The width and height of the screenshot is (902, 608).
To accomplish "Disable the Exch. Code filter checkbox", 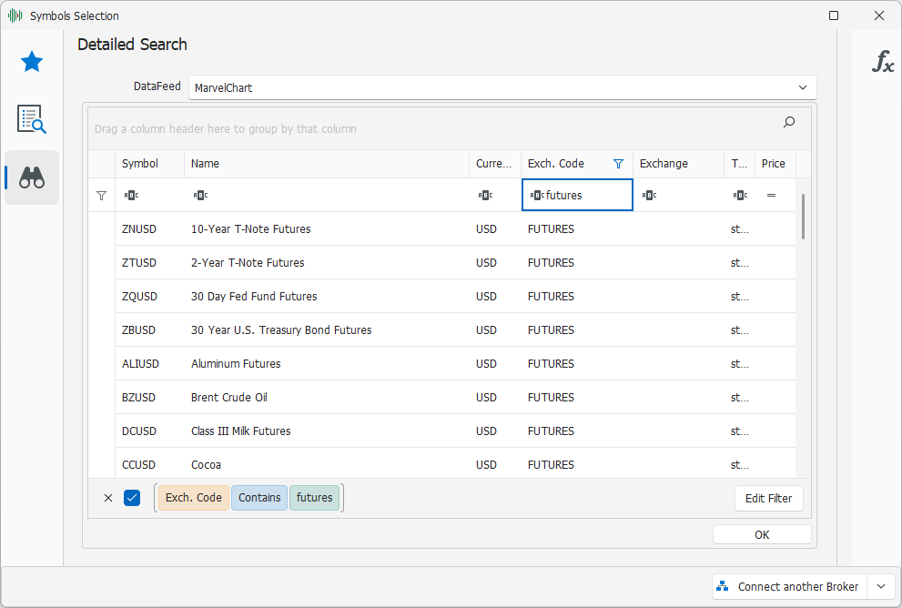I will click(132, 498).
